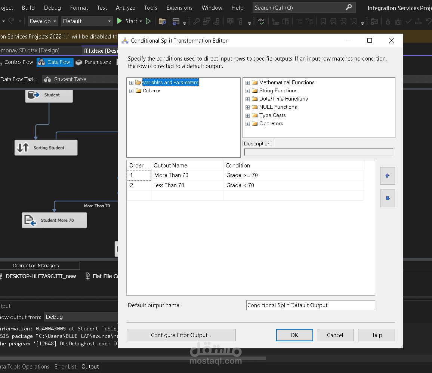Open the Develop configuration dropdown
This screenshot has width=432, height=373.
pos(43,21)
